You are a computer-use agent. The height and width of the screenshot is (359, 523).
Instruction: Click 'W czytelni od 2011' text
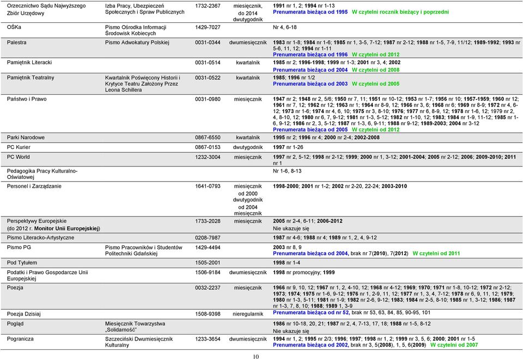point(436,253)
